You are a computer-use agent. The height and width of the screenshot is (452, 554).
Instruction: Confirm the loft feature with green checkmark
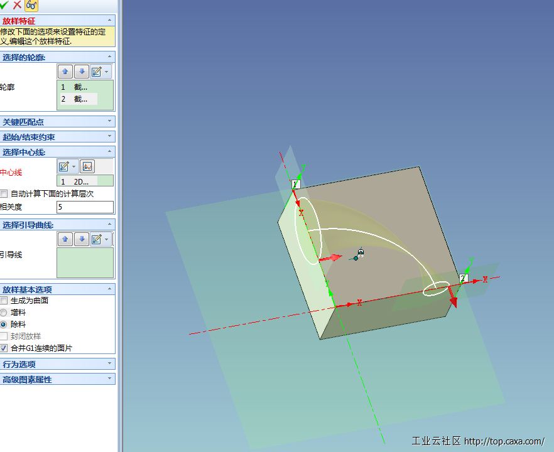point(5,5)
